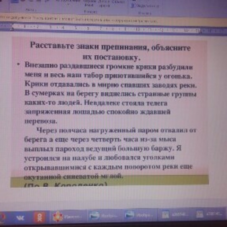
Task: Click the Styles group label in the ribbon
Action: point(90,12)
